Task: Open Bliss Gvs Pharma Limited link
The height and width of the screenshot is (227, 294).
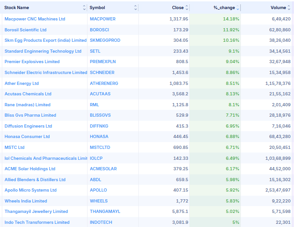Action: (x=30, y=115)
